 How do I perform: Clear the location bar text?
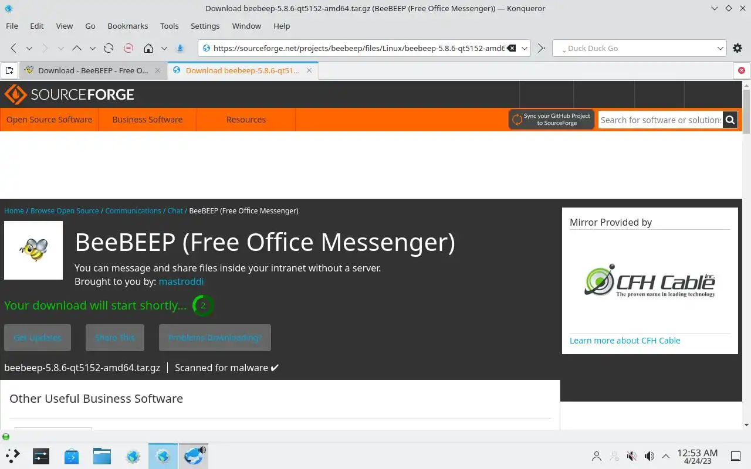pos(511,48)
